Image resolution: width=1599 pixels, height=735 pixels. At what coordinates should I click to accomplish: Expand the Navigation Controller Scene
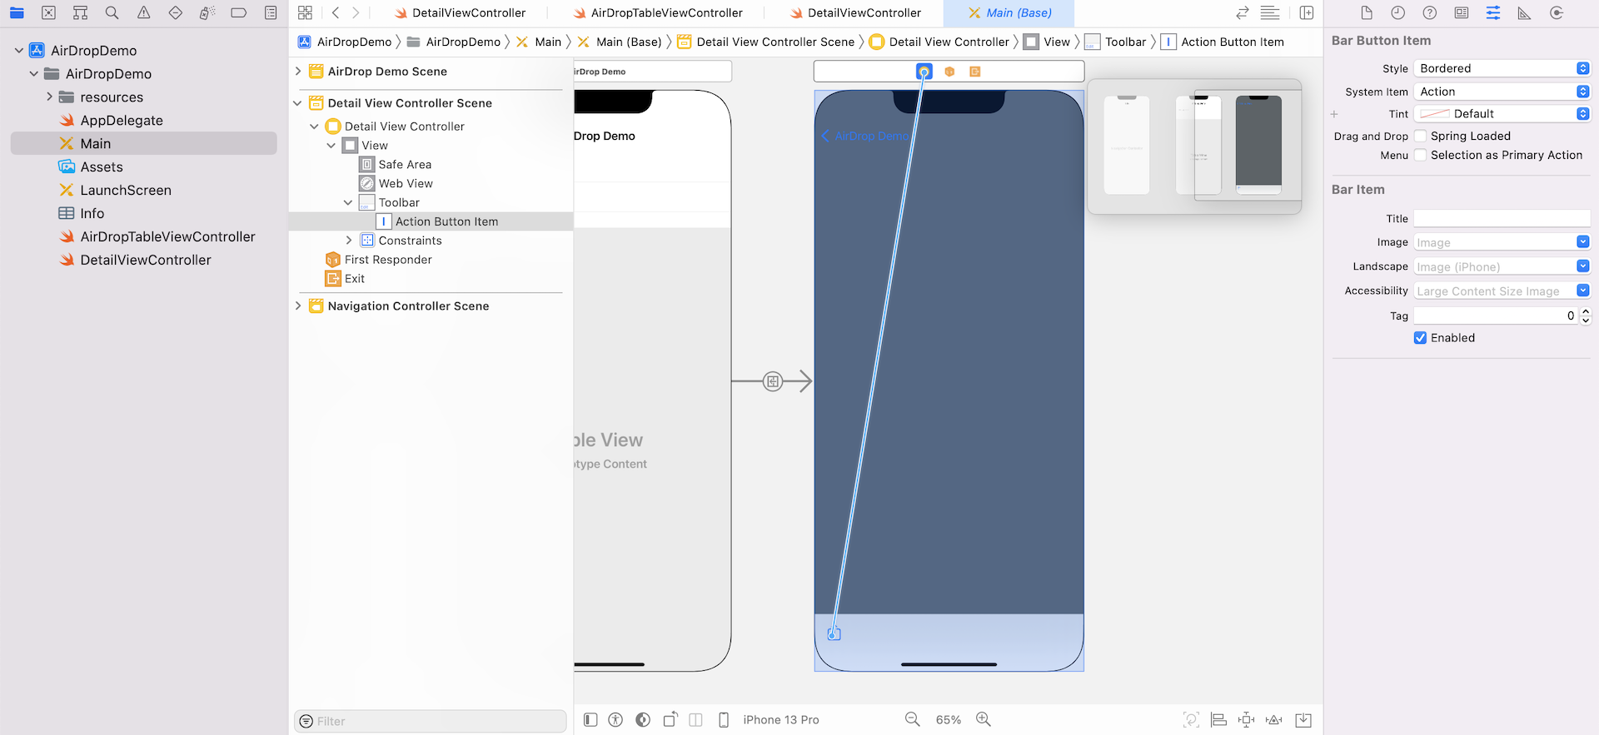[x=298, y=306]
